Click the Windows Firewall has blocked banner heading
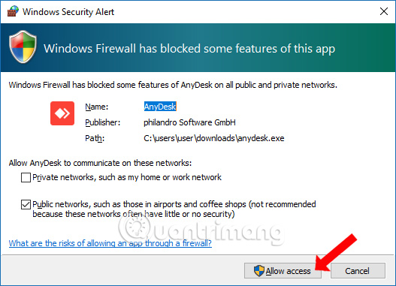The image size is (396, 286). pos(189,49)
